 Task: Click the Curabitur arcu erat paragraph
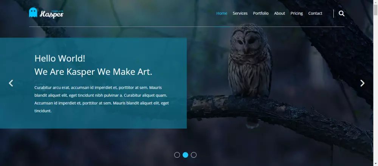pos(101,99)
